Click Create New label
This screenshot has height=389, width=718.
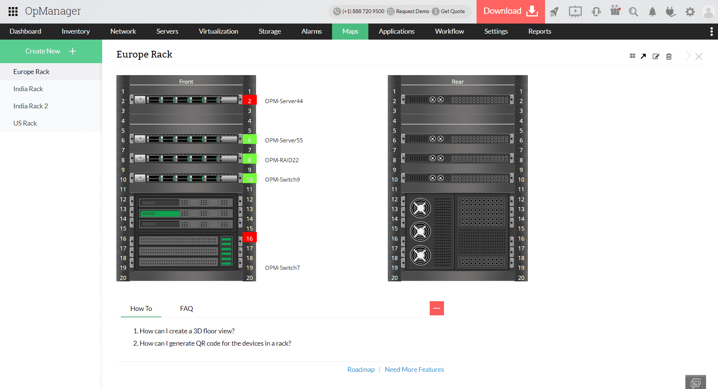click(x=43, y=51)
